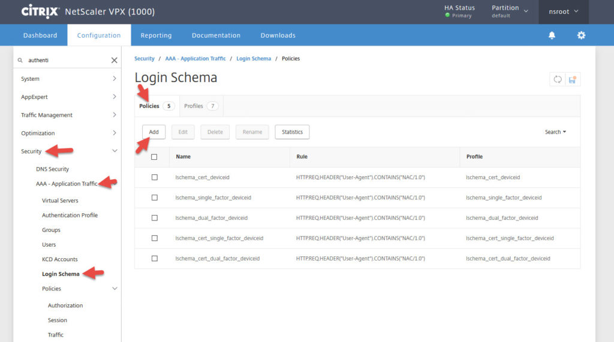The height and width of the screenshot is (342, 614).
Task: Expand the System menu section
Action: pyautogui.click(x=115, y=78)
